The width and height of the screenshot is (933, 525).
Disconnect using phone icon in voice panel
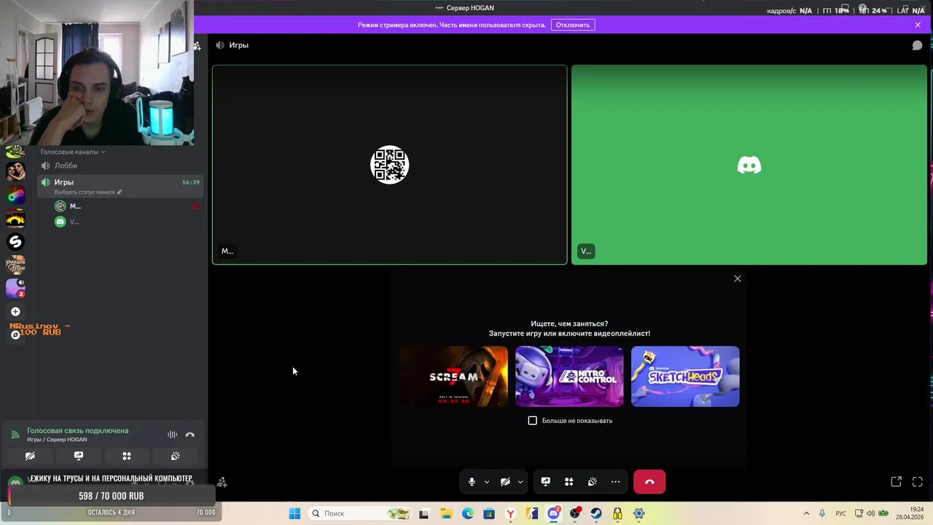[190, 435]
